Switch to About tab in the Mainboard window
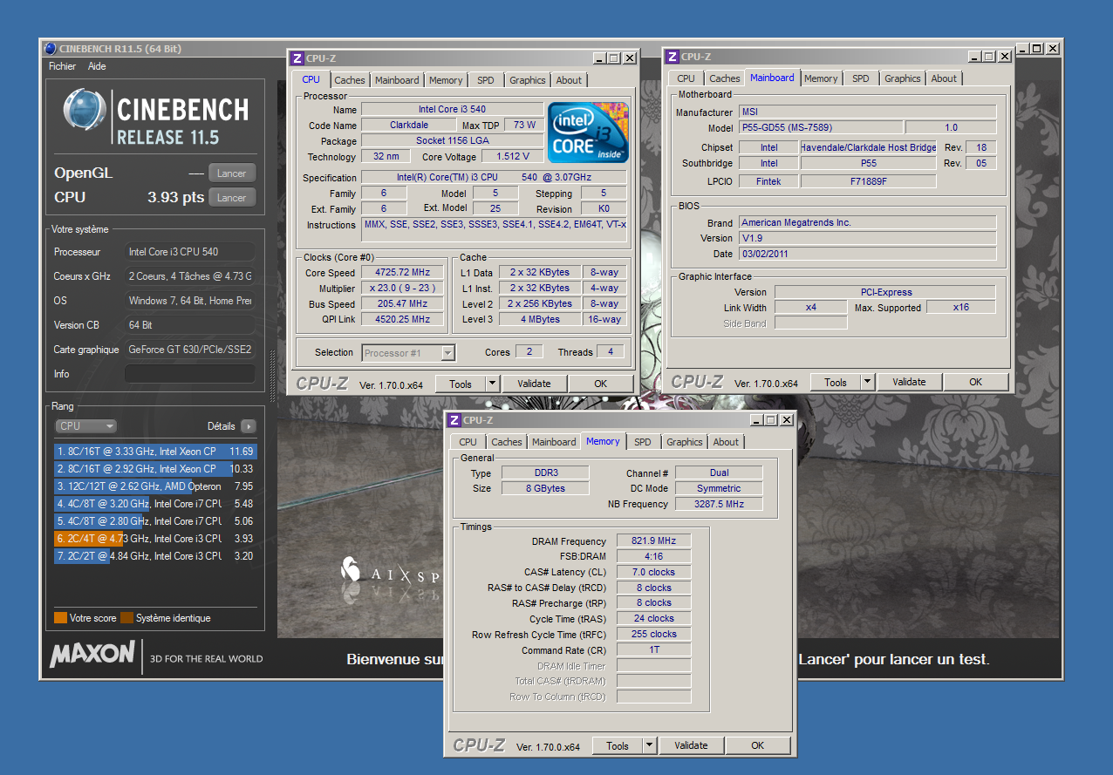This screenshot has height=775, width=1113. tap(944, 78)
